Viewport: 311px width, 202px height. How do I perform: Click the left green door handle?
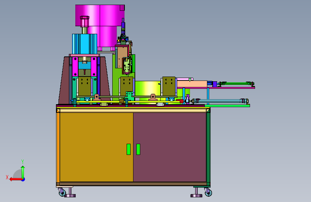(128, 149)
